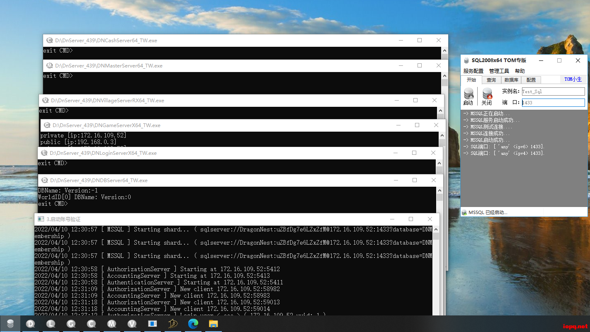Viewport: 590px width, 332px height.
Task: Switch to the 数据库 tab
Action: click(x=511, y=80)
